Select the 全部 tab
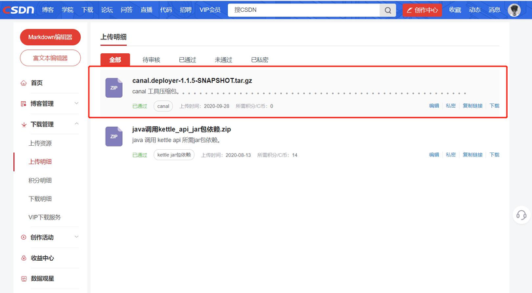The width and height of the screenshot is (532, 293). pos(115,60)
